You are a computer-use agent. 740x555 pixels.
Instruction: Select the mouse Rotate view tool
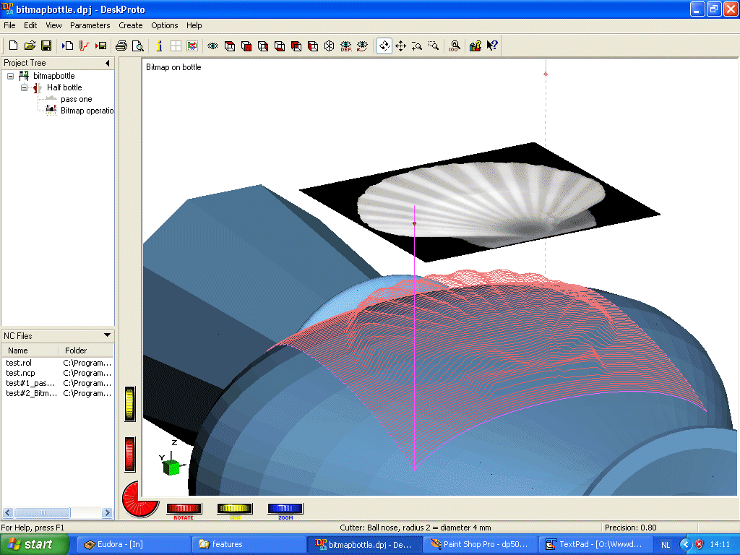coord(384,46)
